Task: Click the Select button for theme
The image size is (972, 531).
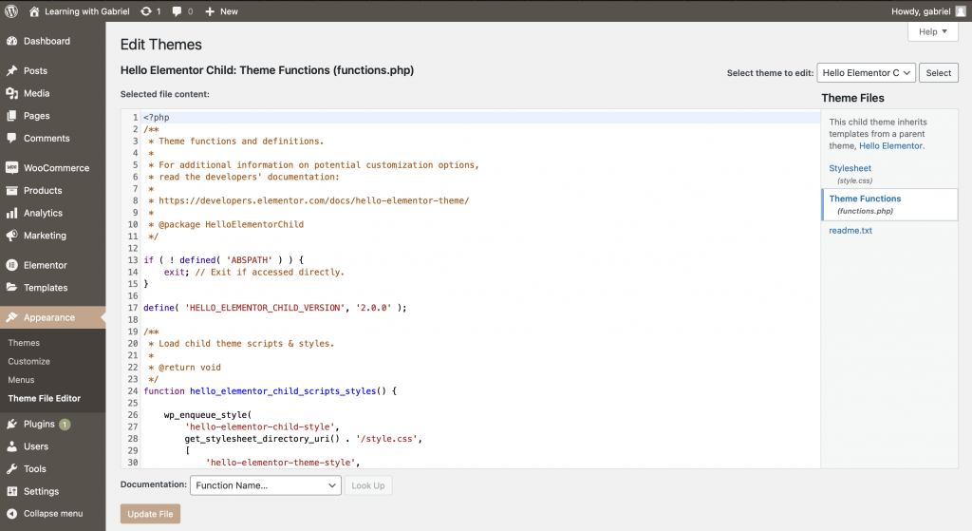Action: [x=939, y=72]
